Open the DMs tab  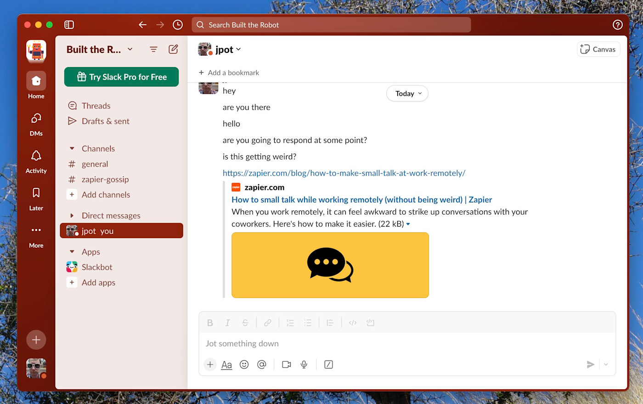[x=36, y=124]
